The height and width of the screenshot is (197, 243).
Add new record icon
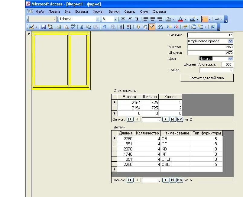169,27
